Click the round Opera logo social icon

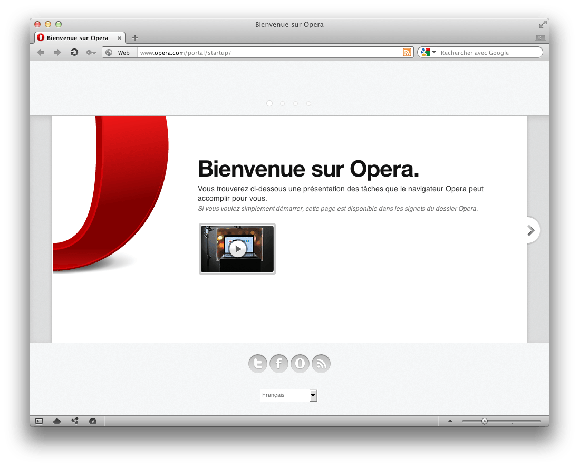pos(300,364)
